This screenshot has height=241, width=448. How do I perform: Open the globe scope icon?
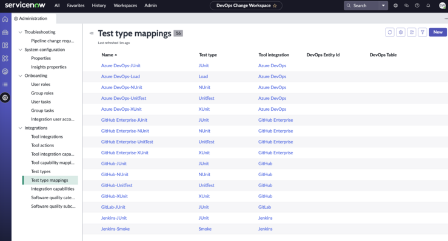point(395,5)
